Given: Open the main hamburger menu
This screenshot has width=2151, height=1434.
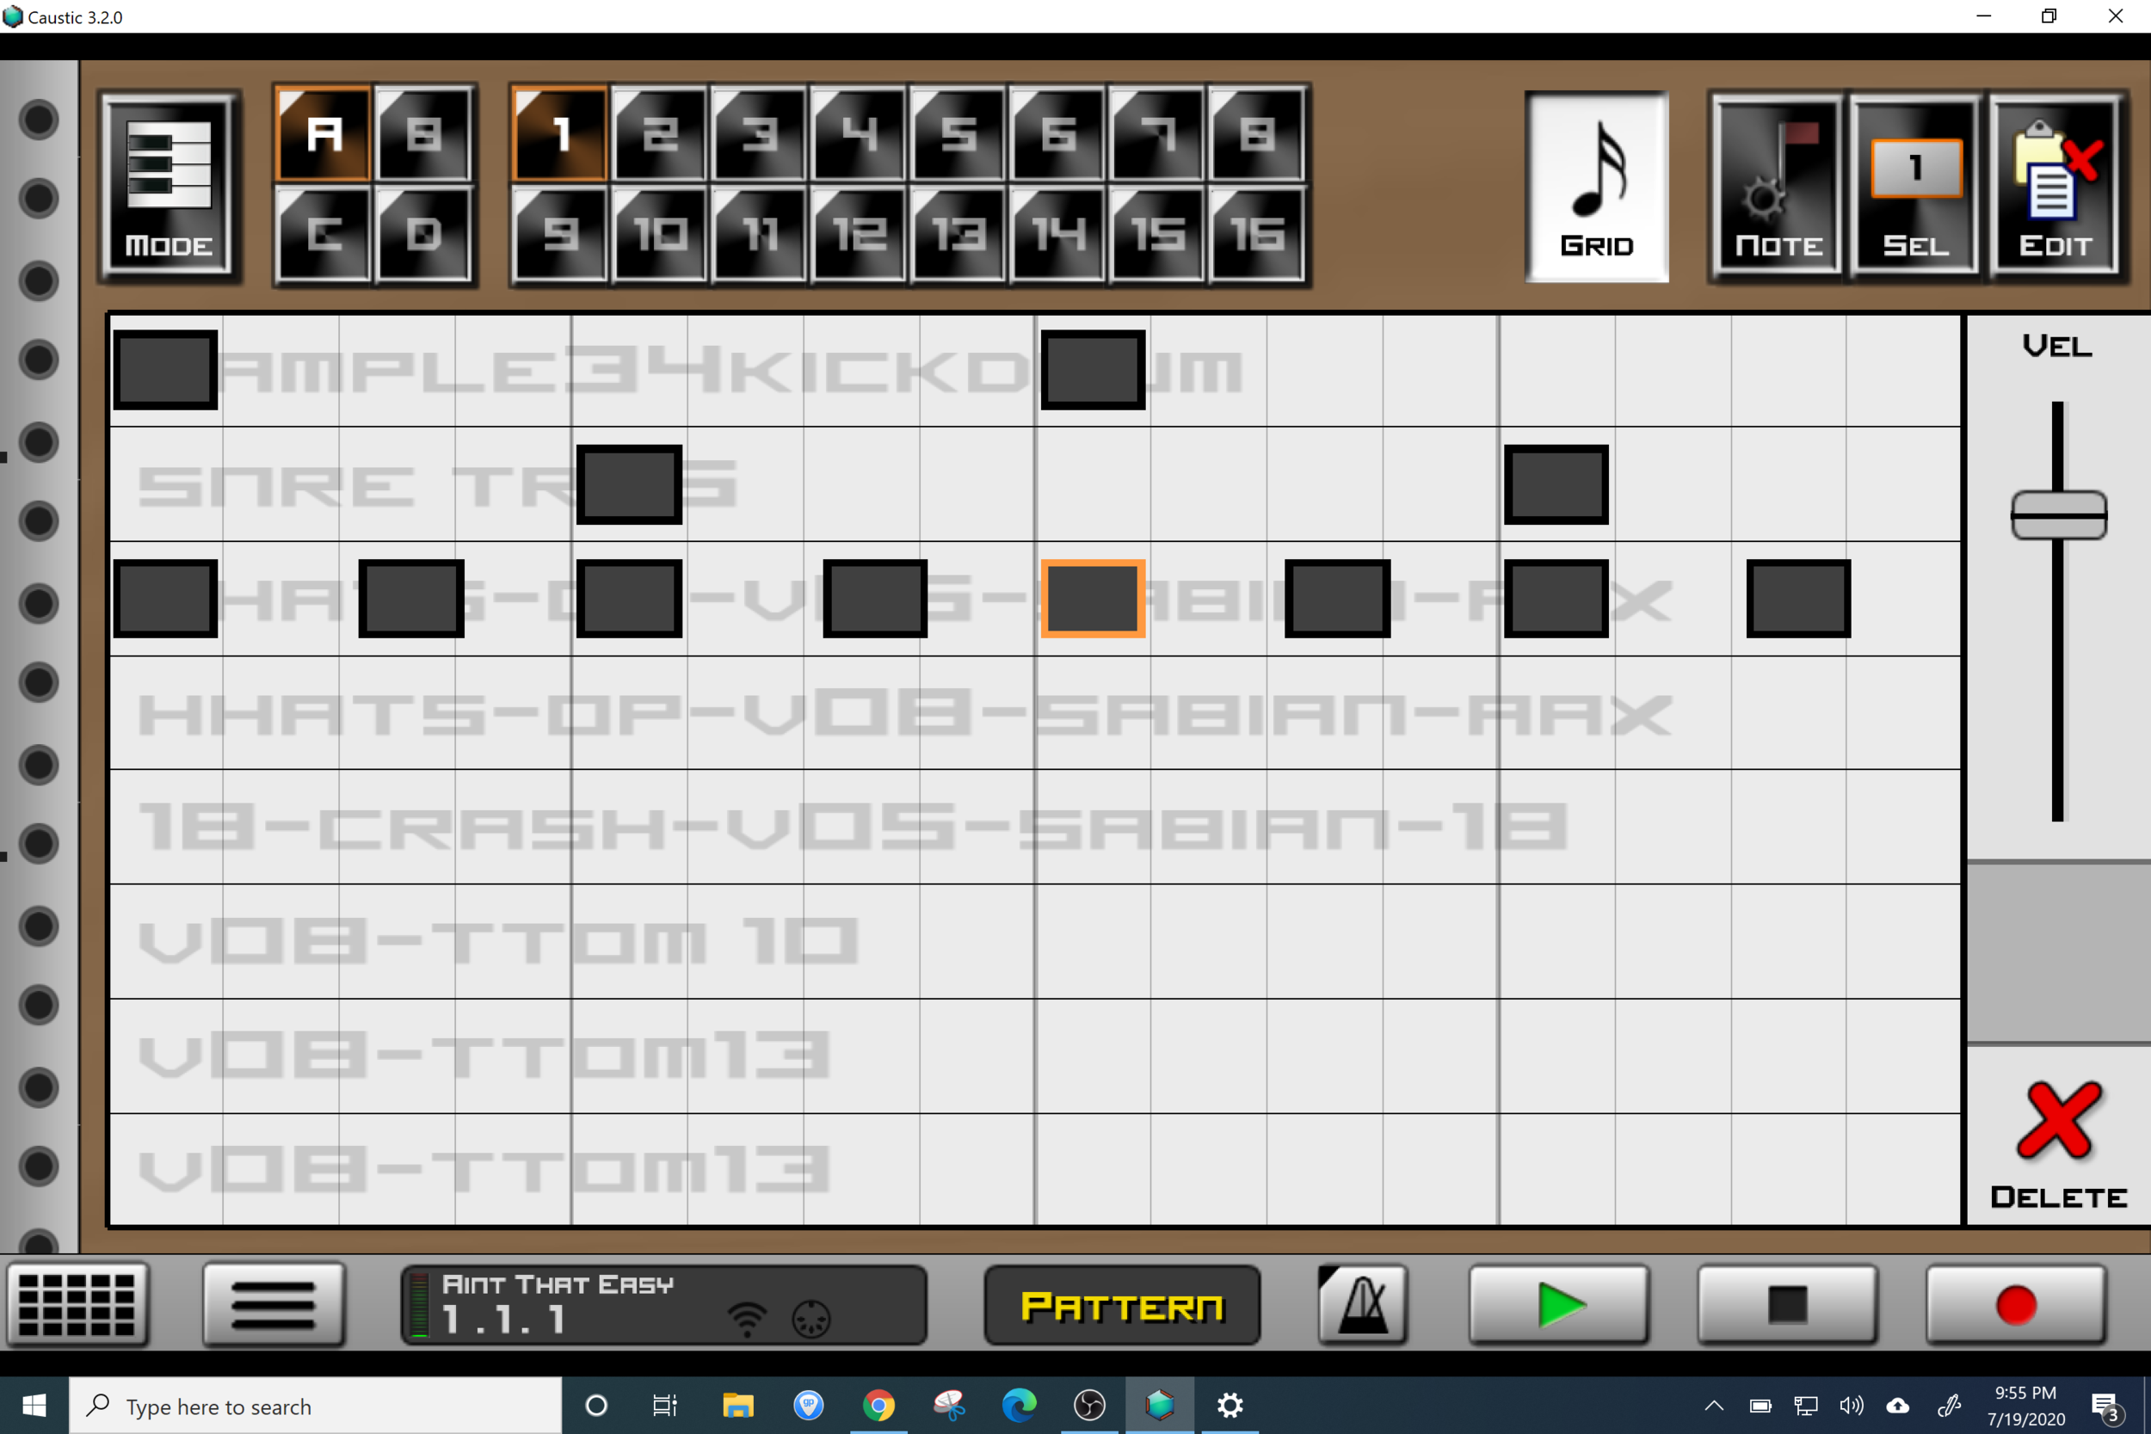Looking at the screenshot, I should tap(274, 1304).
